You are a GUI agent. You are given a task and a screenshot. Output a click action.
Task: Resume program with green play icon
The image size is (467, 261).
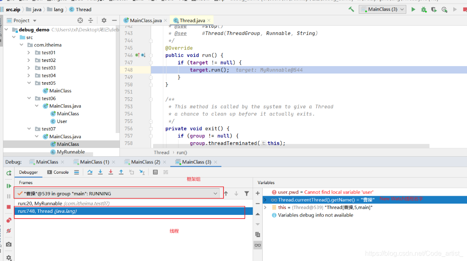pyautogui.click(x=9, y=186)
